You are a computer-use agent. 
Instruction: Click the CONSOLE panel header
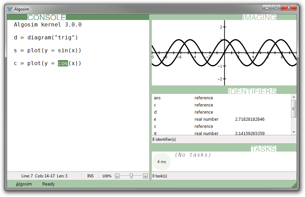point(46,17)
